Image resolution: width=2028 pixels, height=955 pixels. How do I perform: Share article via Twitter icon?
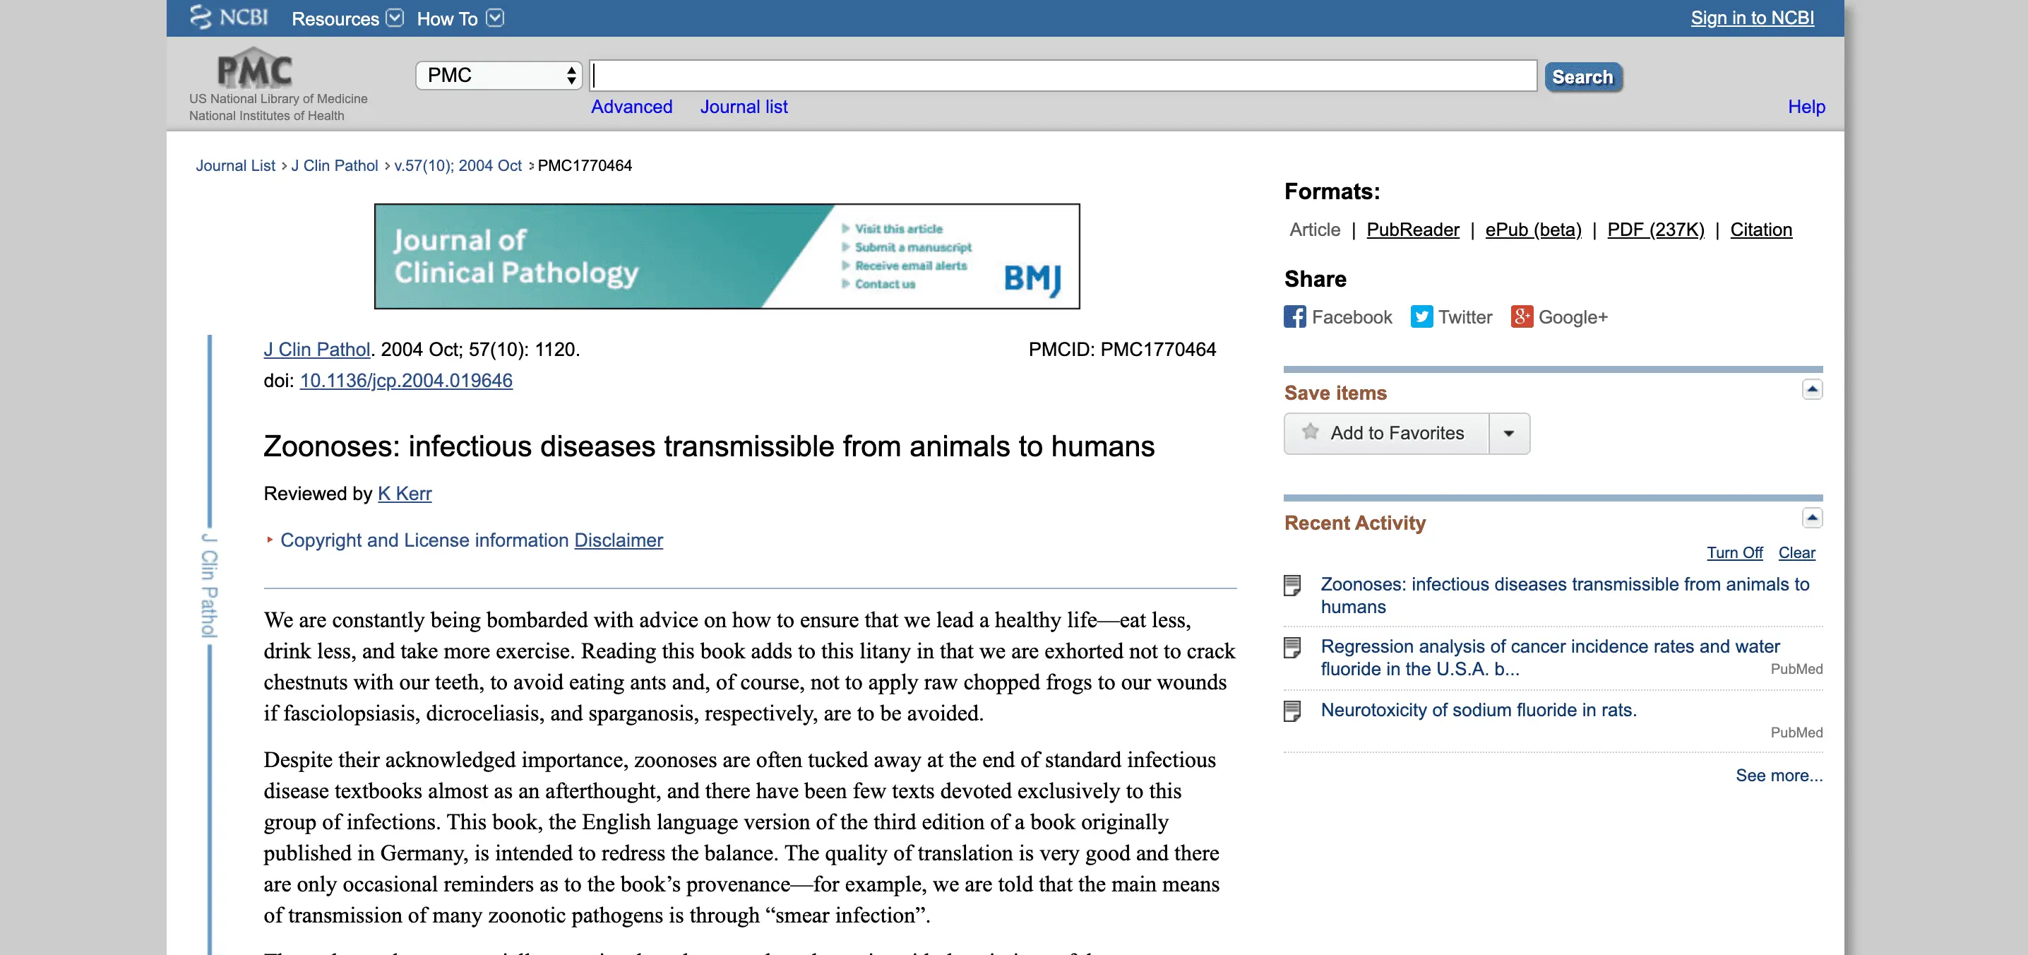[1421, 316]
